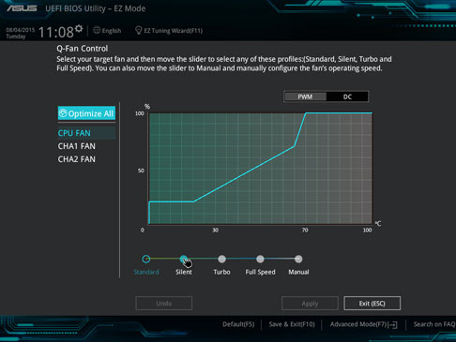Click the Optimize All fan icon
This screenshot has width=456, height=342.
pyautogui.click(x=63, y=113)
